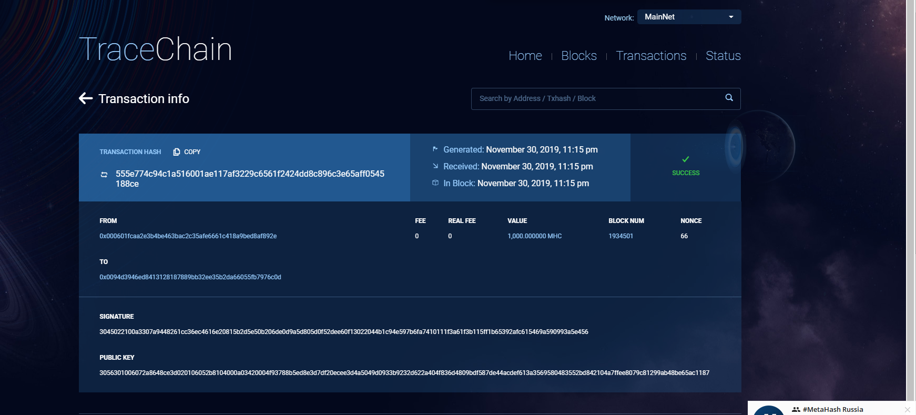Click the Network: label

tap(619, 18)
